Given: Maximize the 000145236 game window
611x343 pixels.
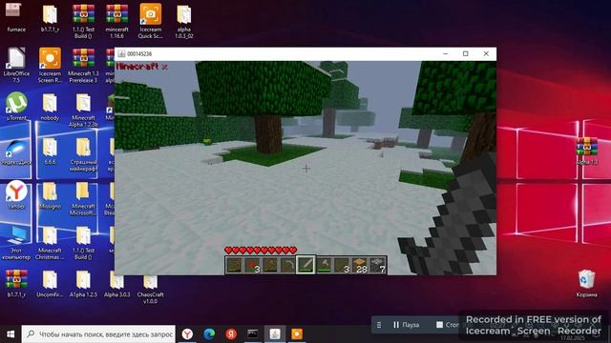Looking at the screenshot, I should [465, 53].
